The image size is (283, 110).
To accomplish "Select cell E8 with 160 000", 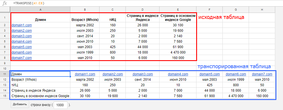I will tap(178, 58).
